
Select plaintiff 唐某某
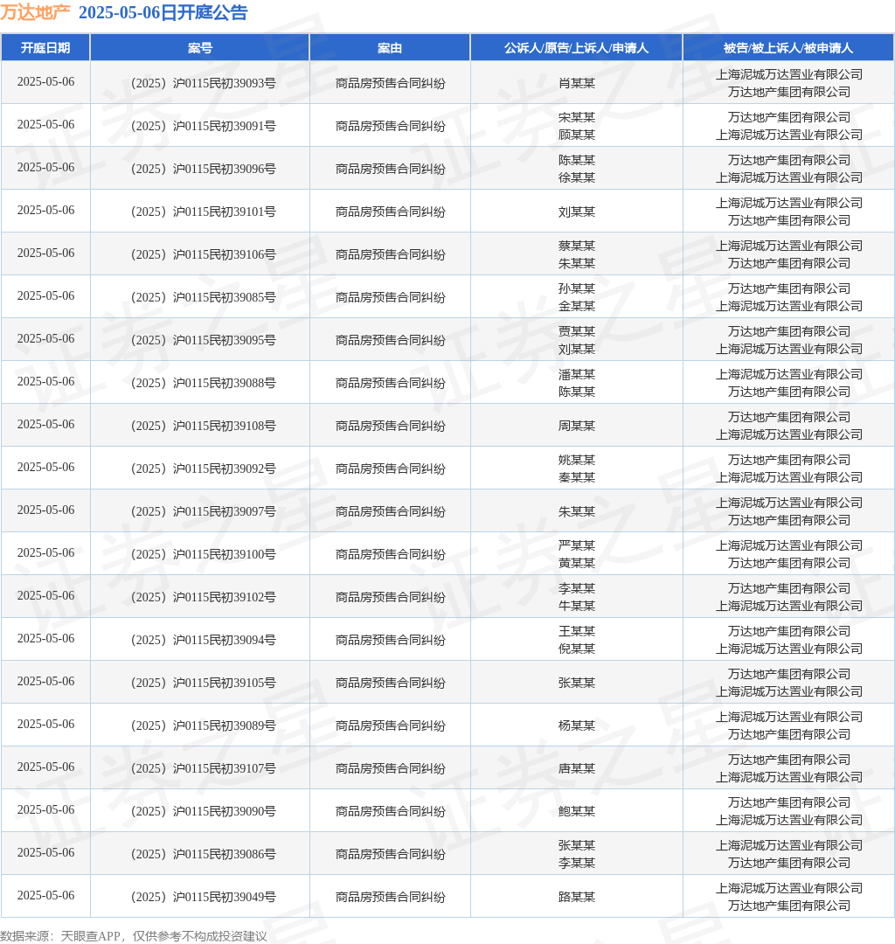[x=577, y=767]
